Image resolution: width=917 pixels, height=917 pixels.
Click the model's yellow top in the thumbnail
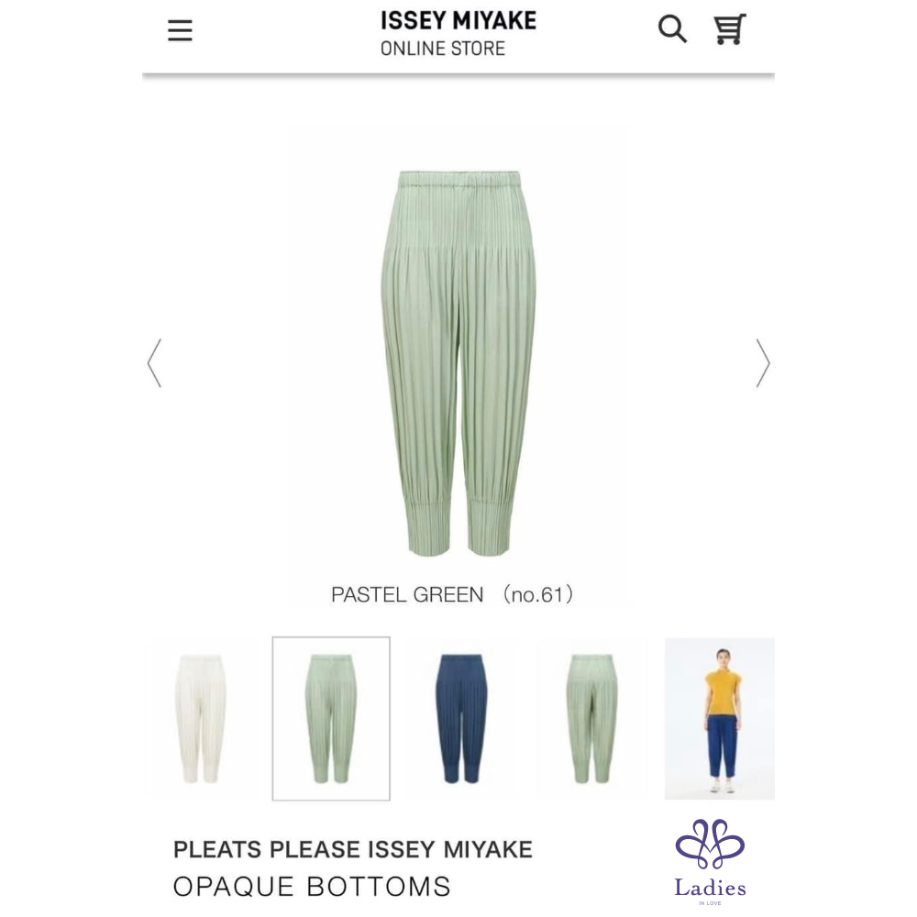coord(723,693)
